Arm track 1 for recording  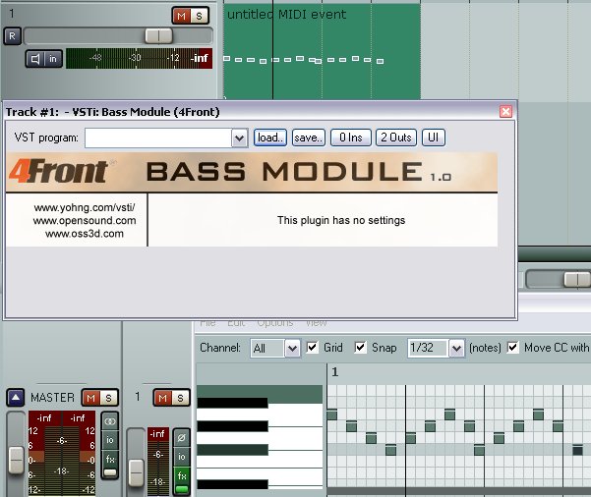(12, 36)
